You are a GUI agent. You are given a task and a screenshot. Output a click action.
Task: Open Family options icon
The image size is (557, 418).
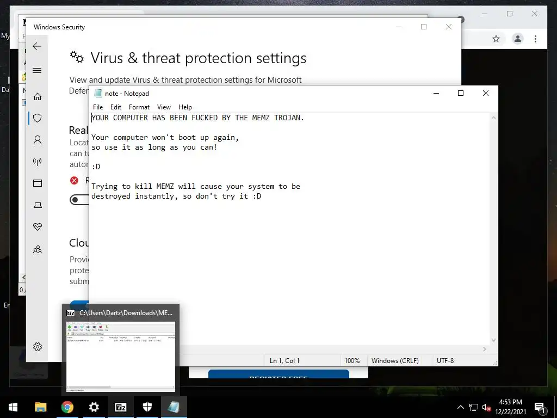click(x=38, y=249)
